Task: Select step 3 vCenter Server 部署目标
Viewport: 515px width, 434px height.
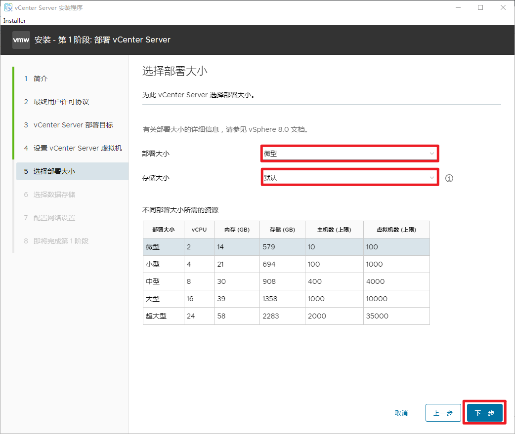Action: tap(73, 125)
